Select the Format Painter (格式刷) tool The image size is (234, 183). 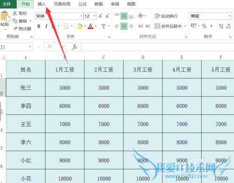point(22,29)
